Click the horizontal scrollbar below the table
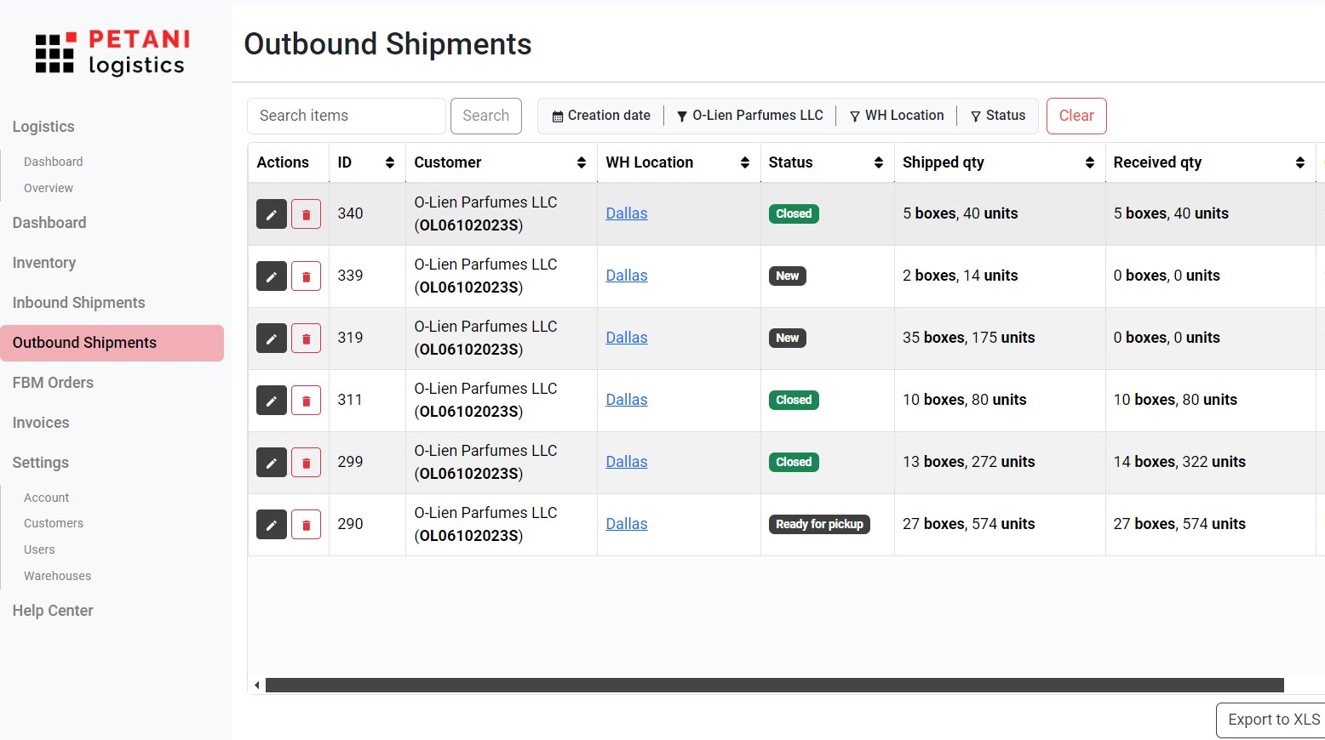Screen dimensions: 1325x740 point(773,686)
